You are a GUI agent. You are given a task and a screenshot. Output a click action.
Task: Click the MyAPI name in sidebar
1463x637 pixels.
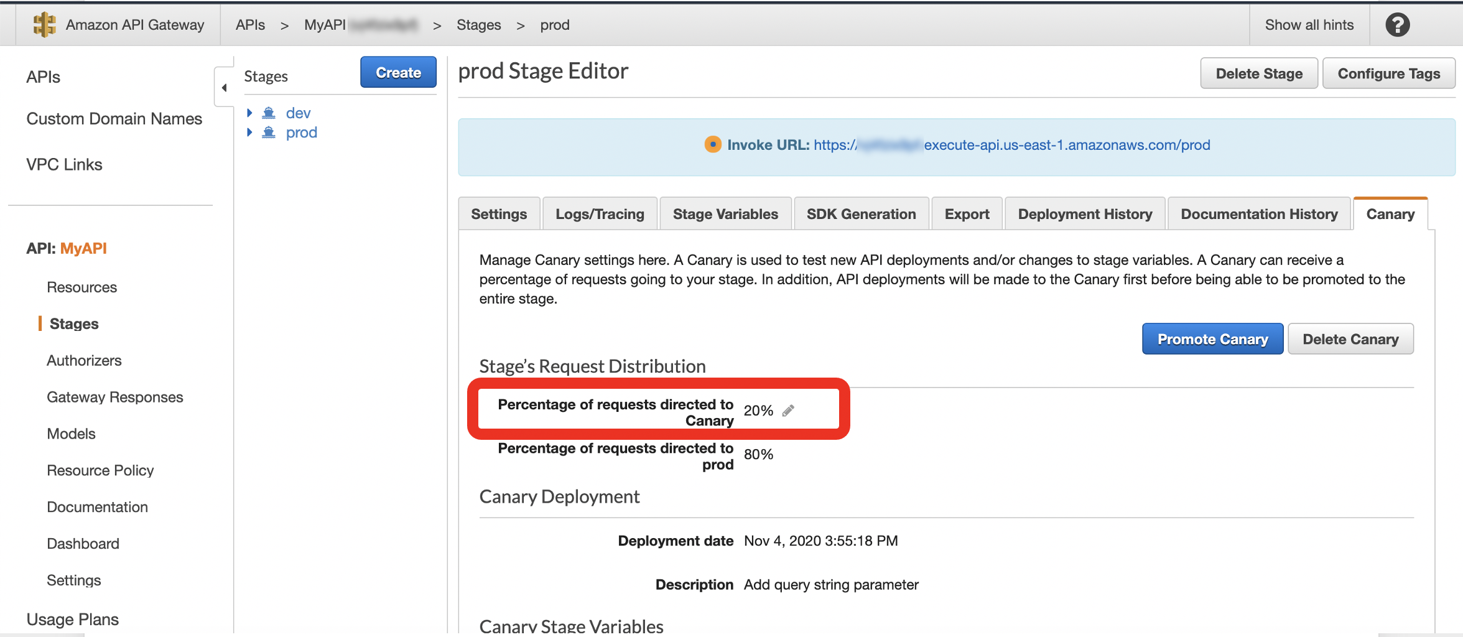83,248
